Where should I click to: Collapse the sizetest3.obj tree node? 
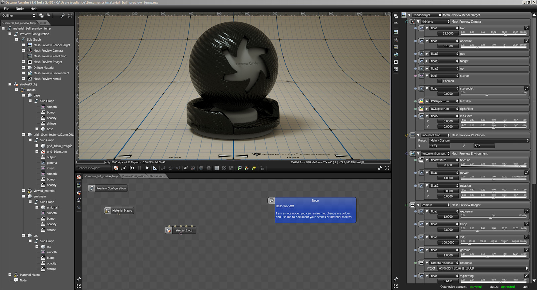click(10, 84)
